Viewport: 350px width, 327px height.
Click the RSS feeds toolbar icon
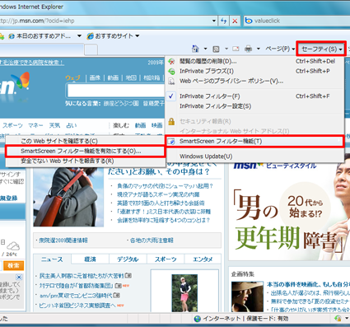pos(216,49)
